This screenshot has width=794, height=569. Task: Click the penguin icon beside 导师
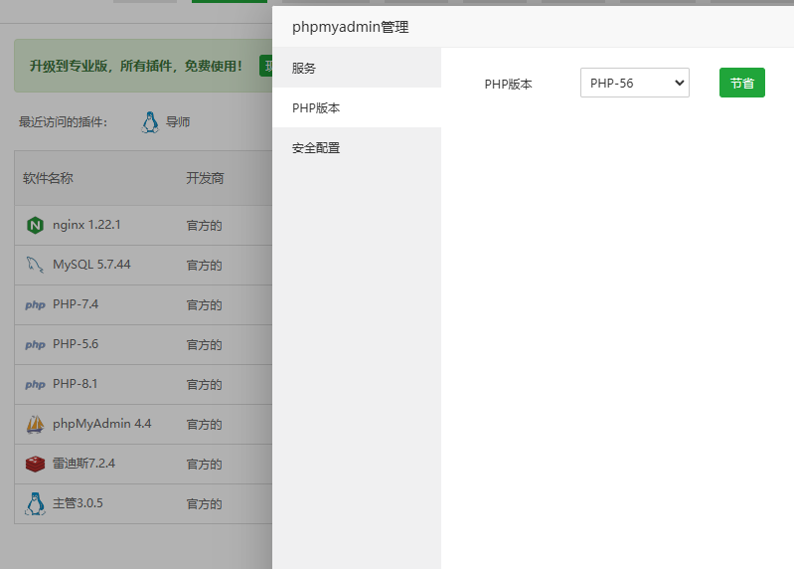(x=150, y=122)
